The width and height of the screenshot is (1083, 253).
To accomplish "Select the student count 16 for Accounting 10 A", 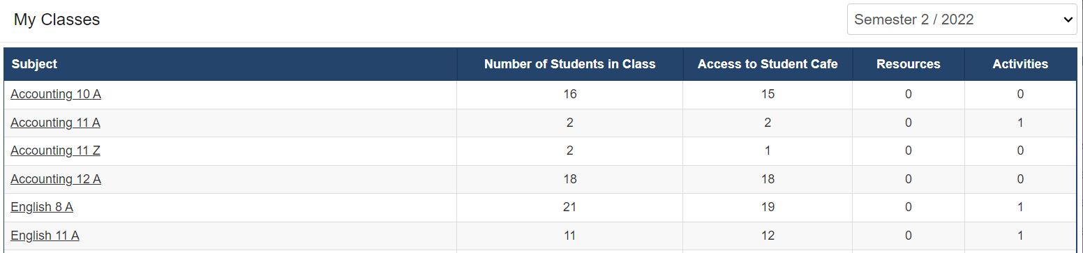I will (x=570, y=94).
